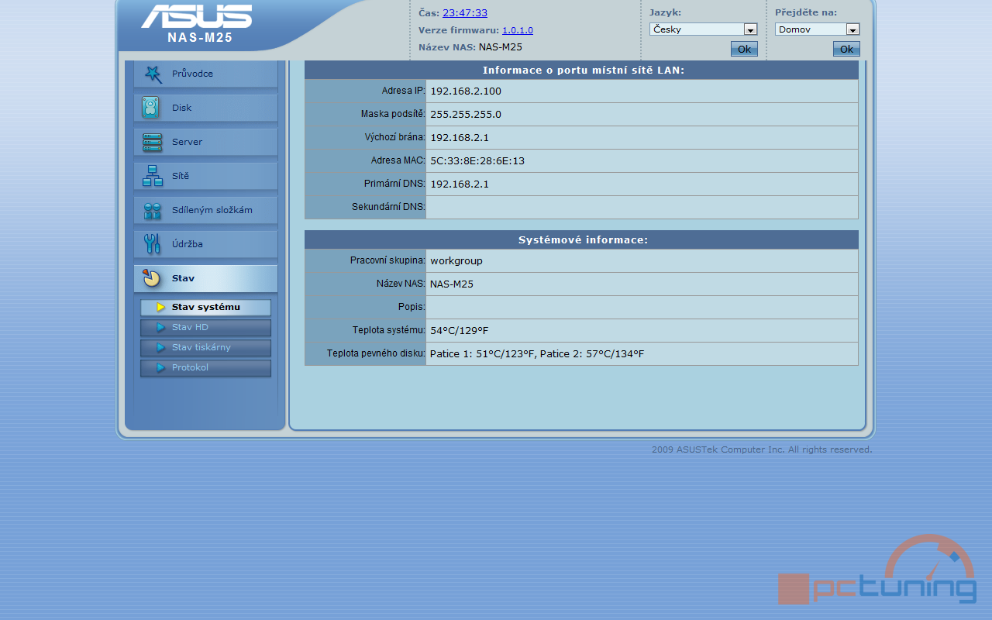The width and height of the screenshot is (992, 620).
Task: Click Sekundární DNS label
Action: 388,207
